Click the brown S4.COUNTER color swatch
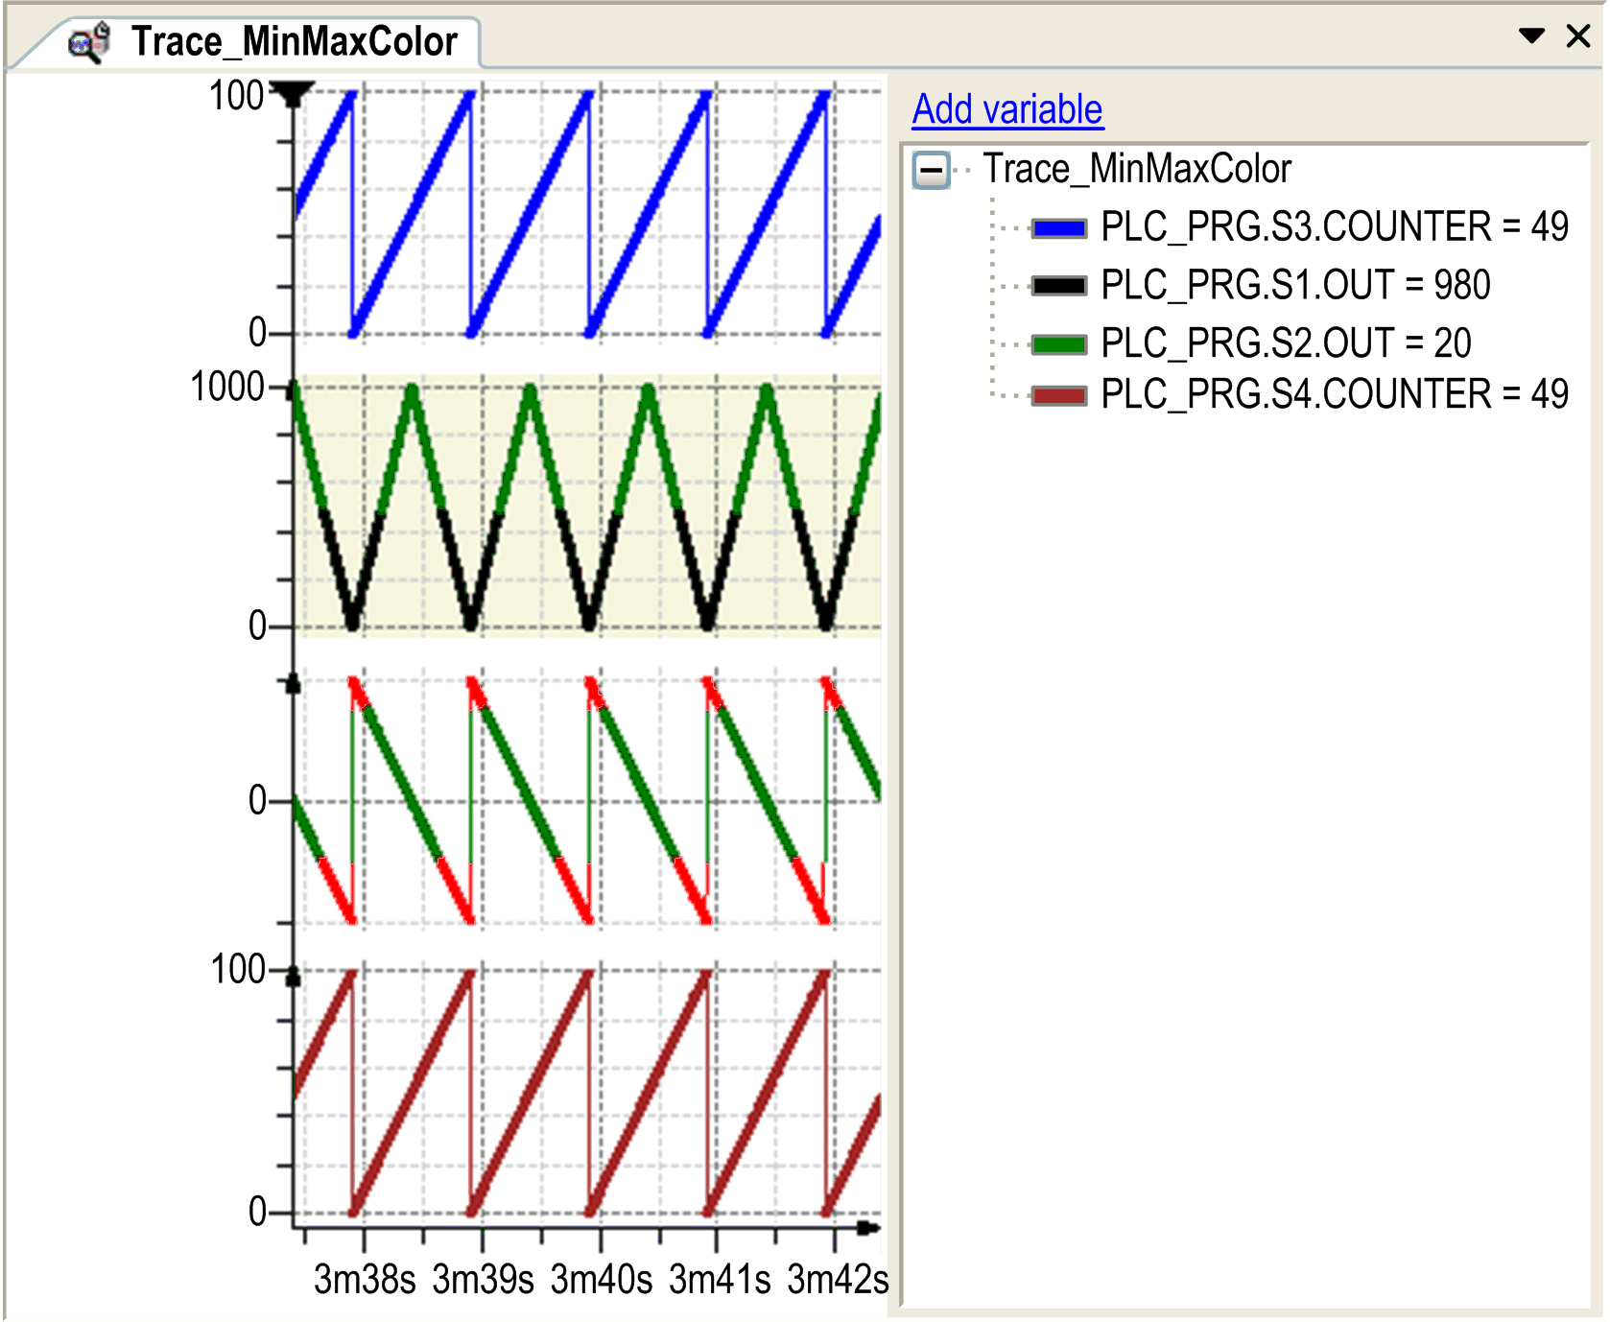Viewport: 1610px width, 1322px height. 1059,395
